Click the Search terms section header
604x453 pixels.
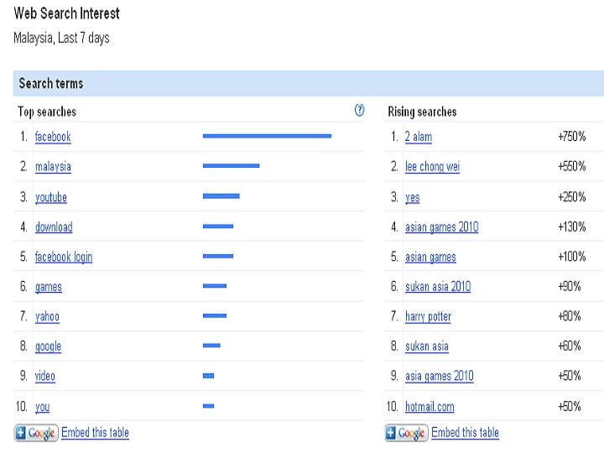pos(309,83)
